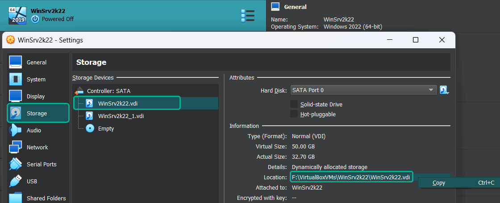Open the Serial Ports settings category
This screenshot has height=203, width=500.
[x=37, y=164]
